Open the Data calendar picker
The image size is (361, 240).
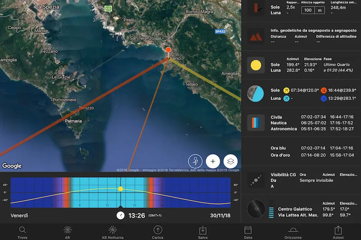[248, 232]
